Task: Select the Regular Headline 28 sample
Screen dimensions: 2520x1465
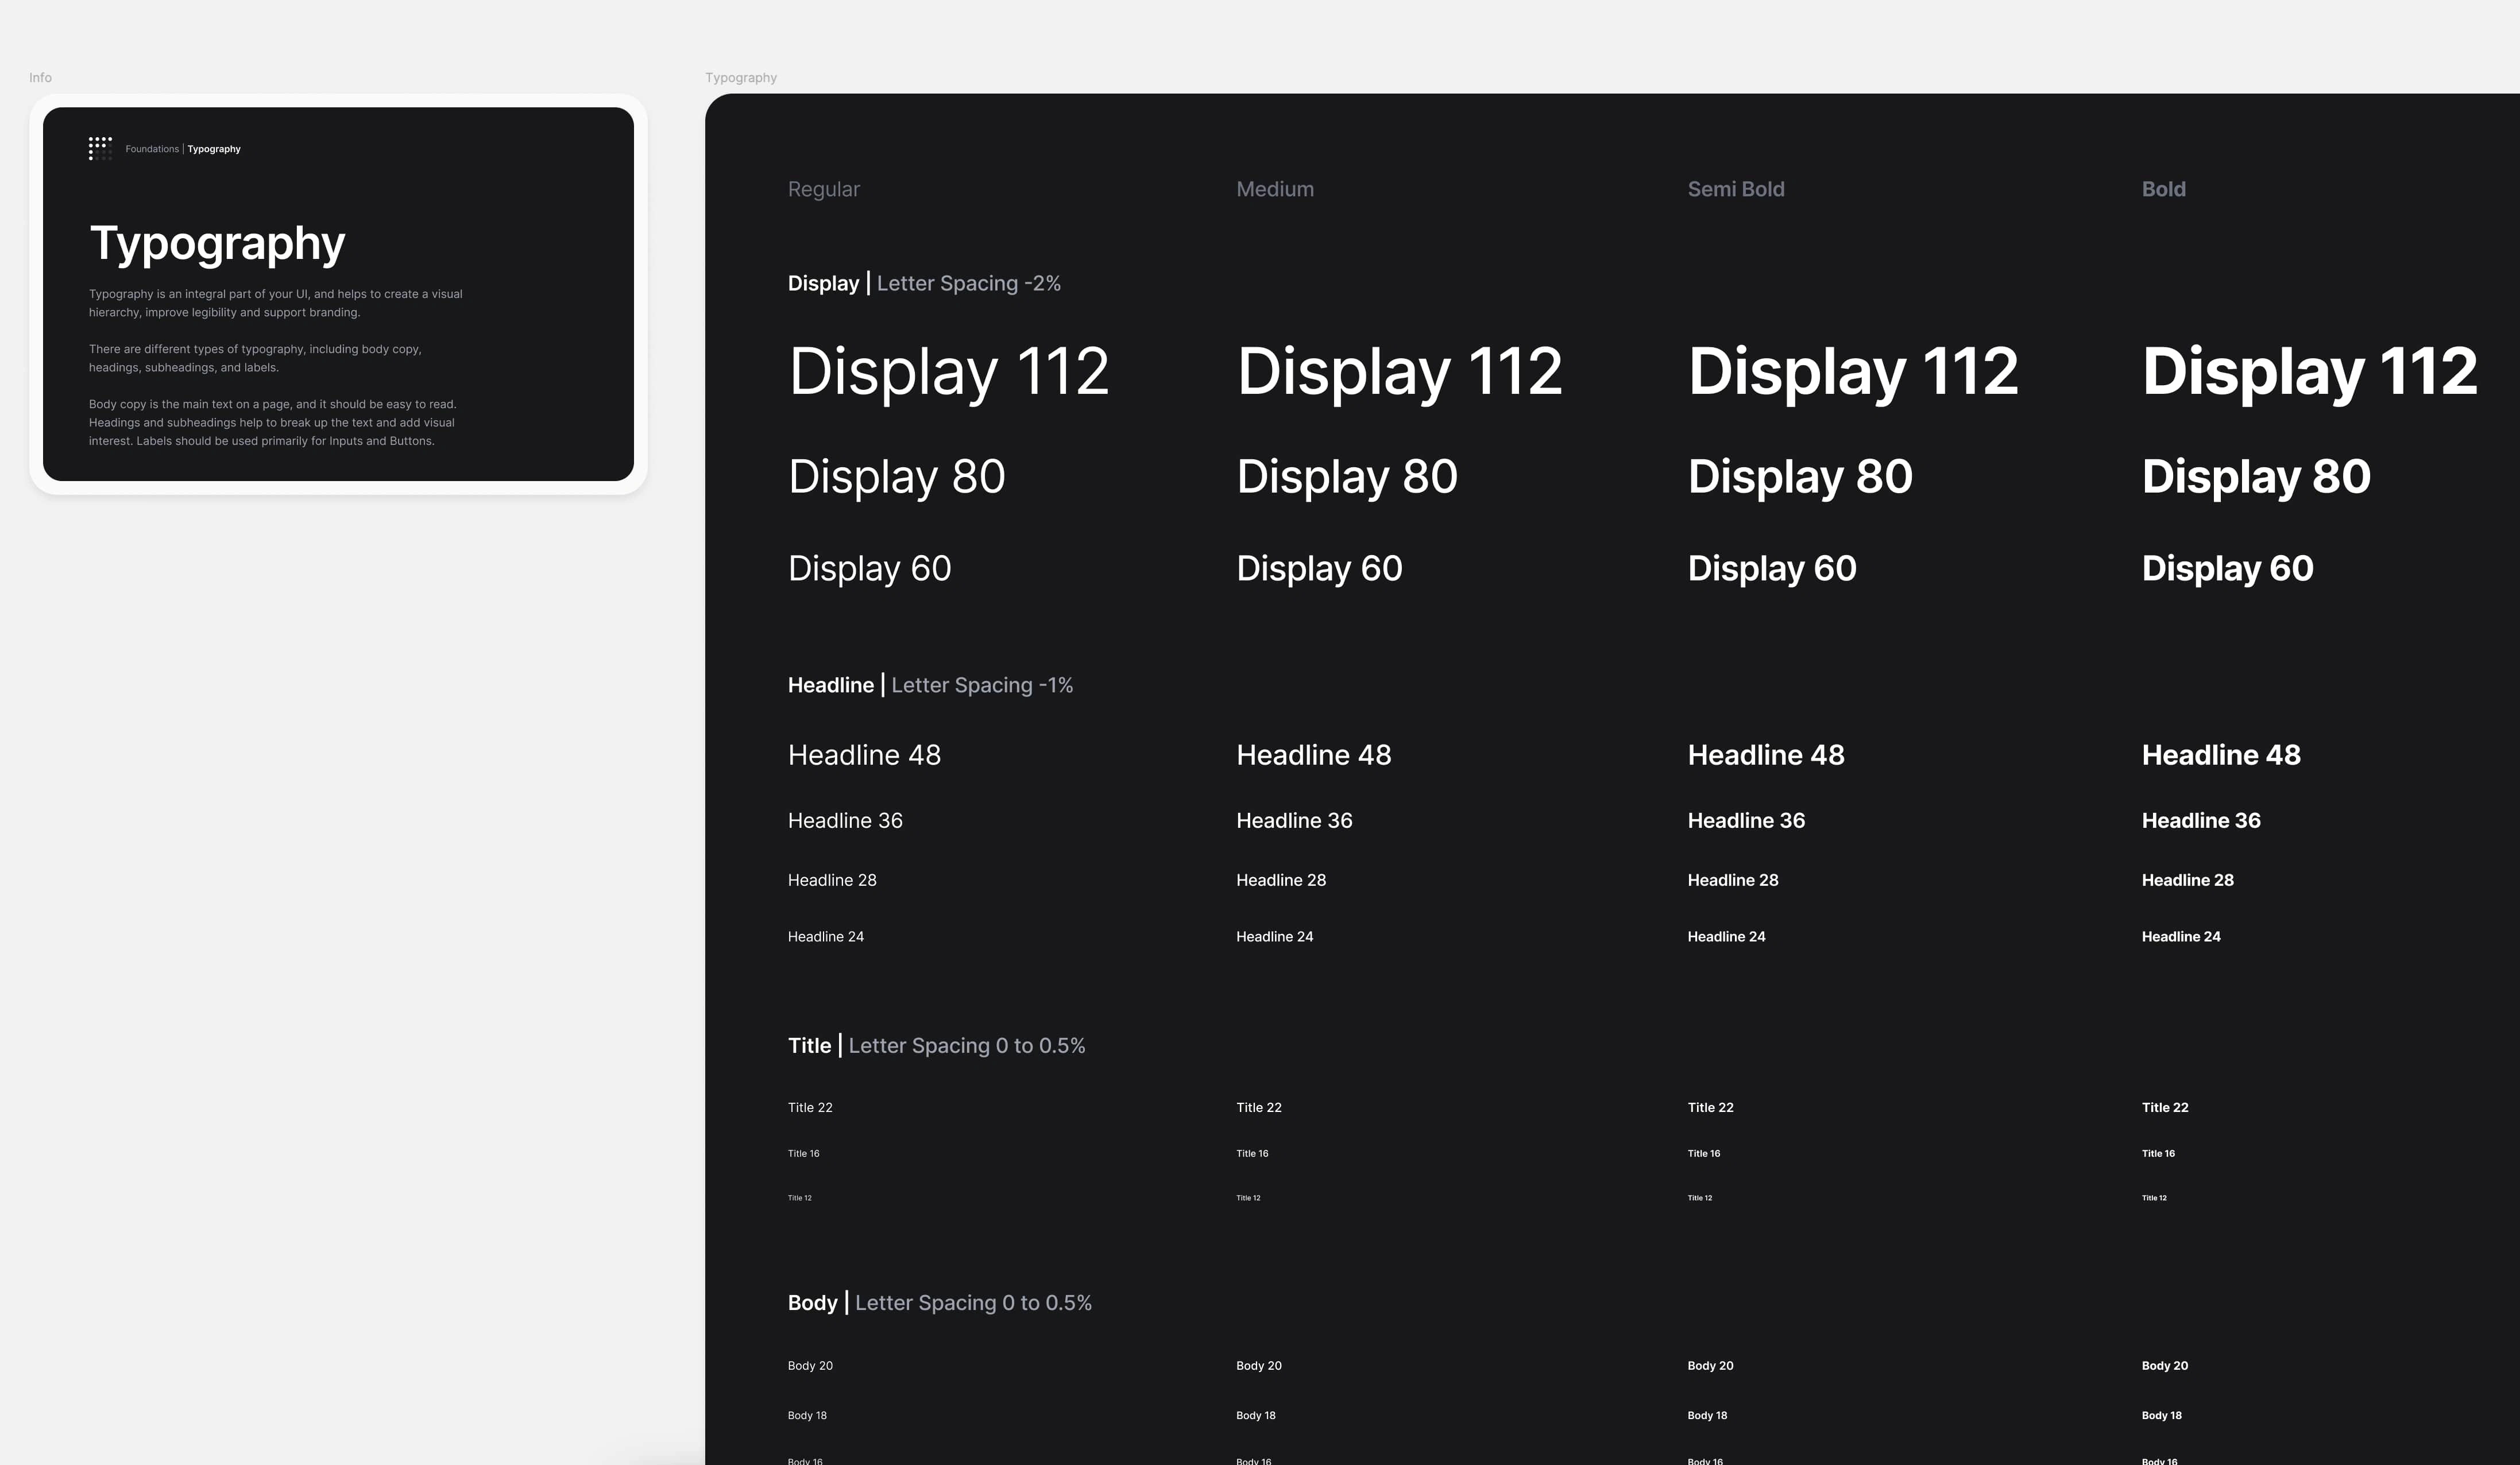Action: 831,881
